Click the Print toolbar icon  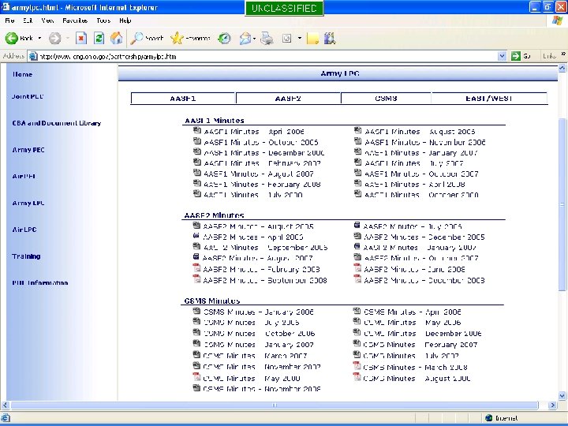coord(267,38)
